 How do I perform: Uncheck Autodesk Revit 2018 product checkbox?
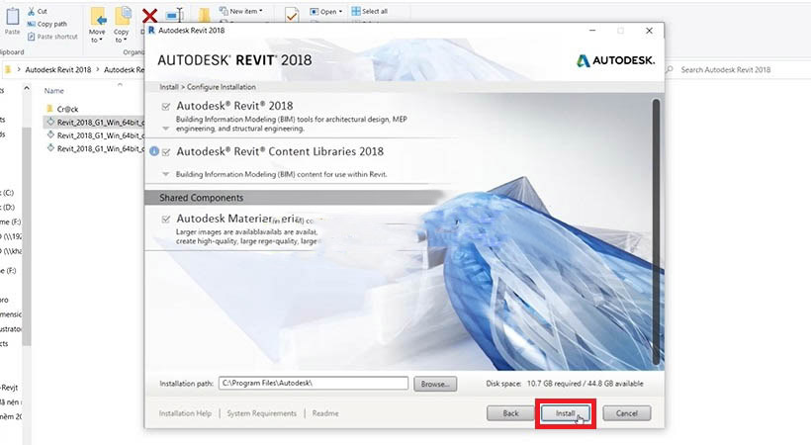point(166,107)
